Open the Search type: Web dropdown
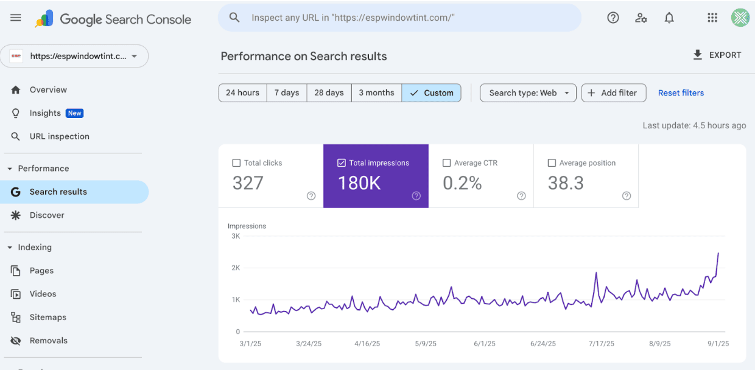Viewport: 755px width, 370px height. [528, 93]
